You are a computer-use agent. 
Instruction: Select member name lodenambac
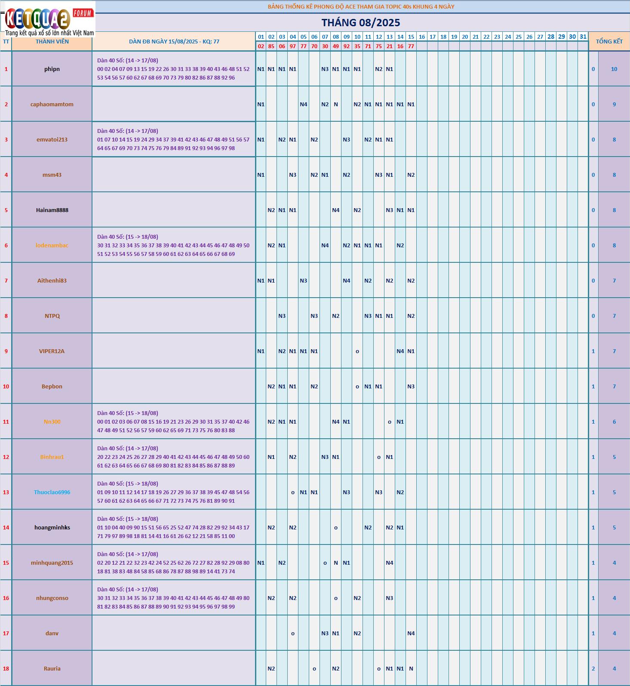[52, 246]
